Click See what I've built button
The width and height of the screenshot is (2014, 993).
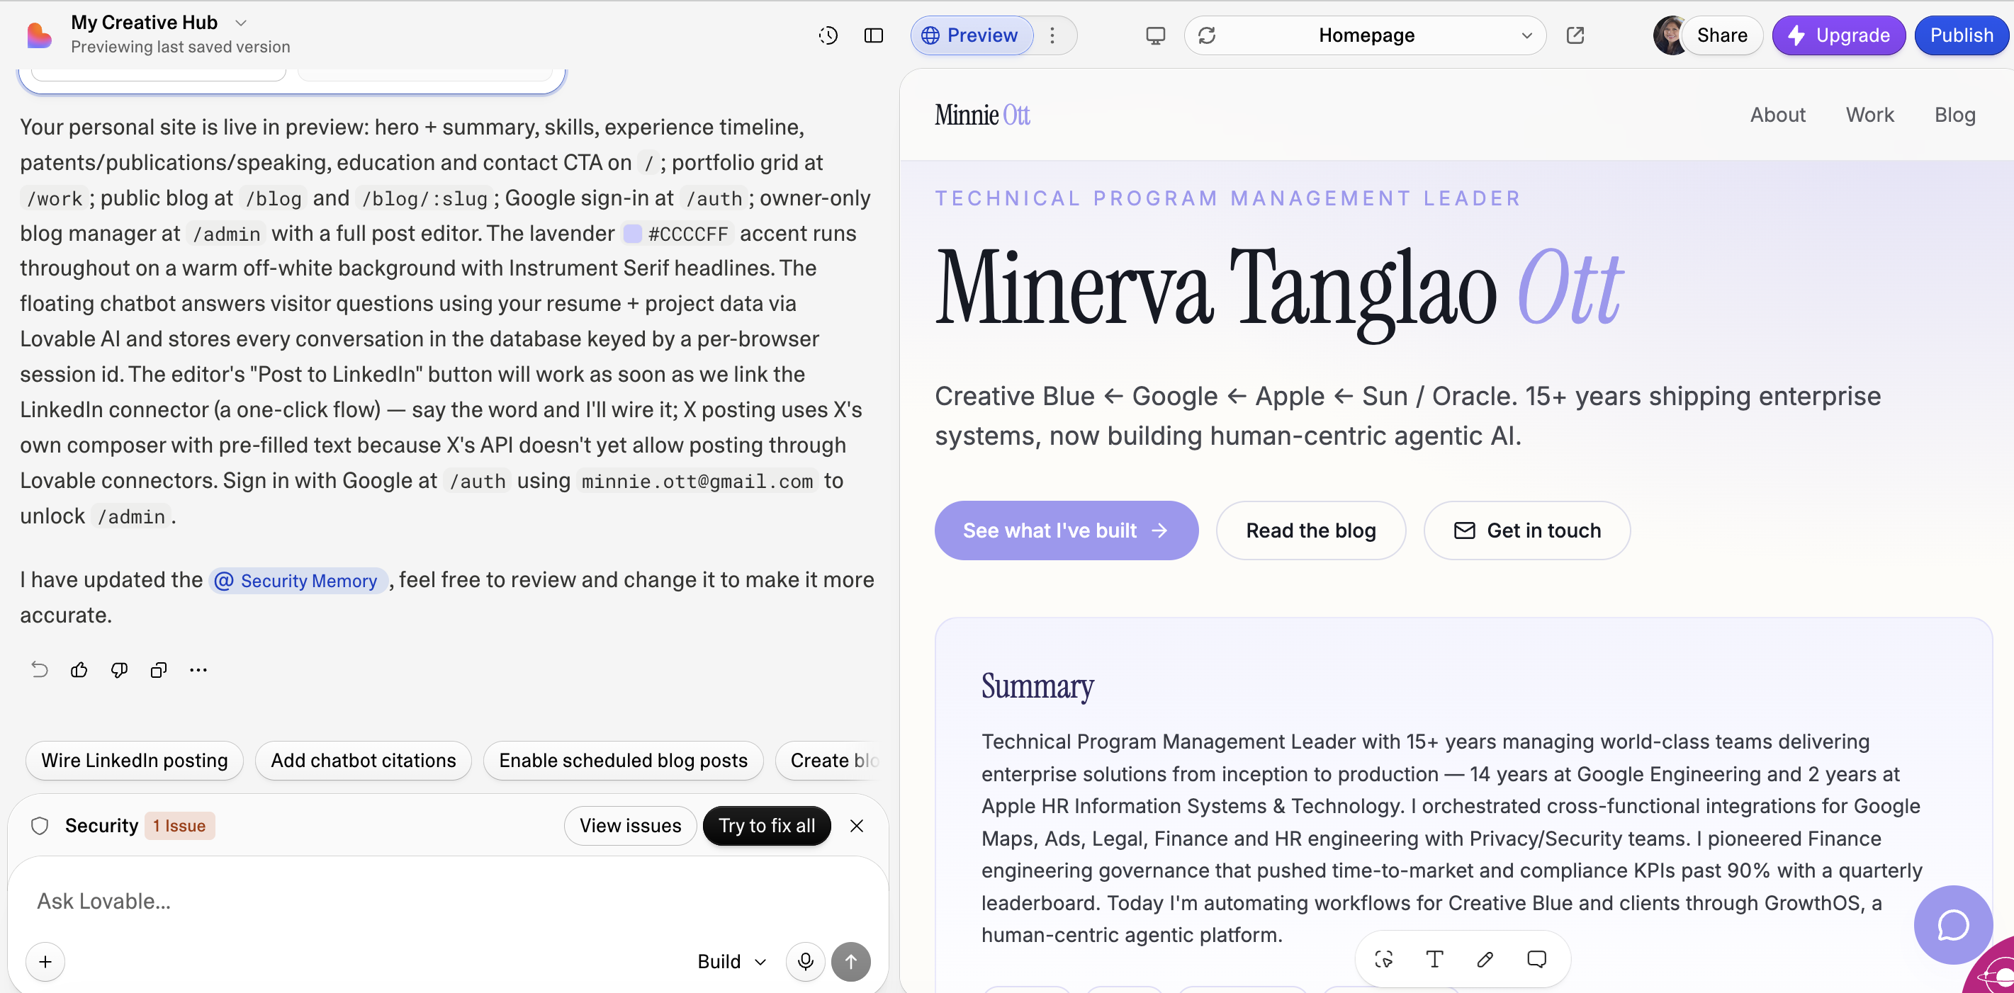pos(1066,530)
